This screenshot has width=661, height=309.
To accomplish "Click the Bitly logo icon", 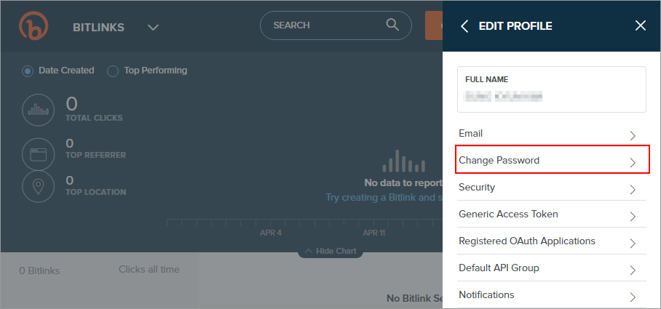I will (33, 25).
